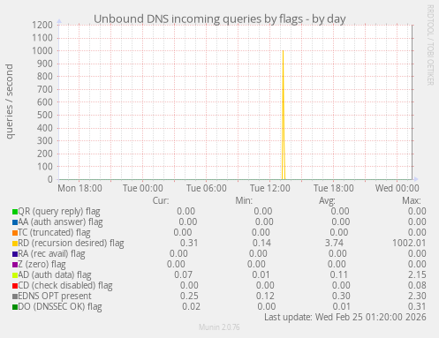Click the RD flag current value 0.31
This screenshot has height=338, width=439.
(189, 244)
